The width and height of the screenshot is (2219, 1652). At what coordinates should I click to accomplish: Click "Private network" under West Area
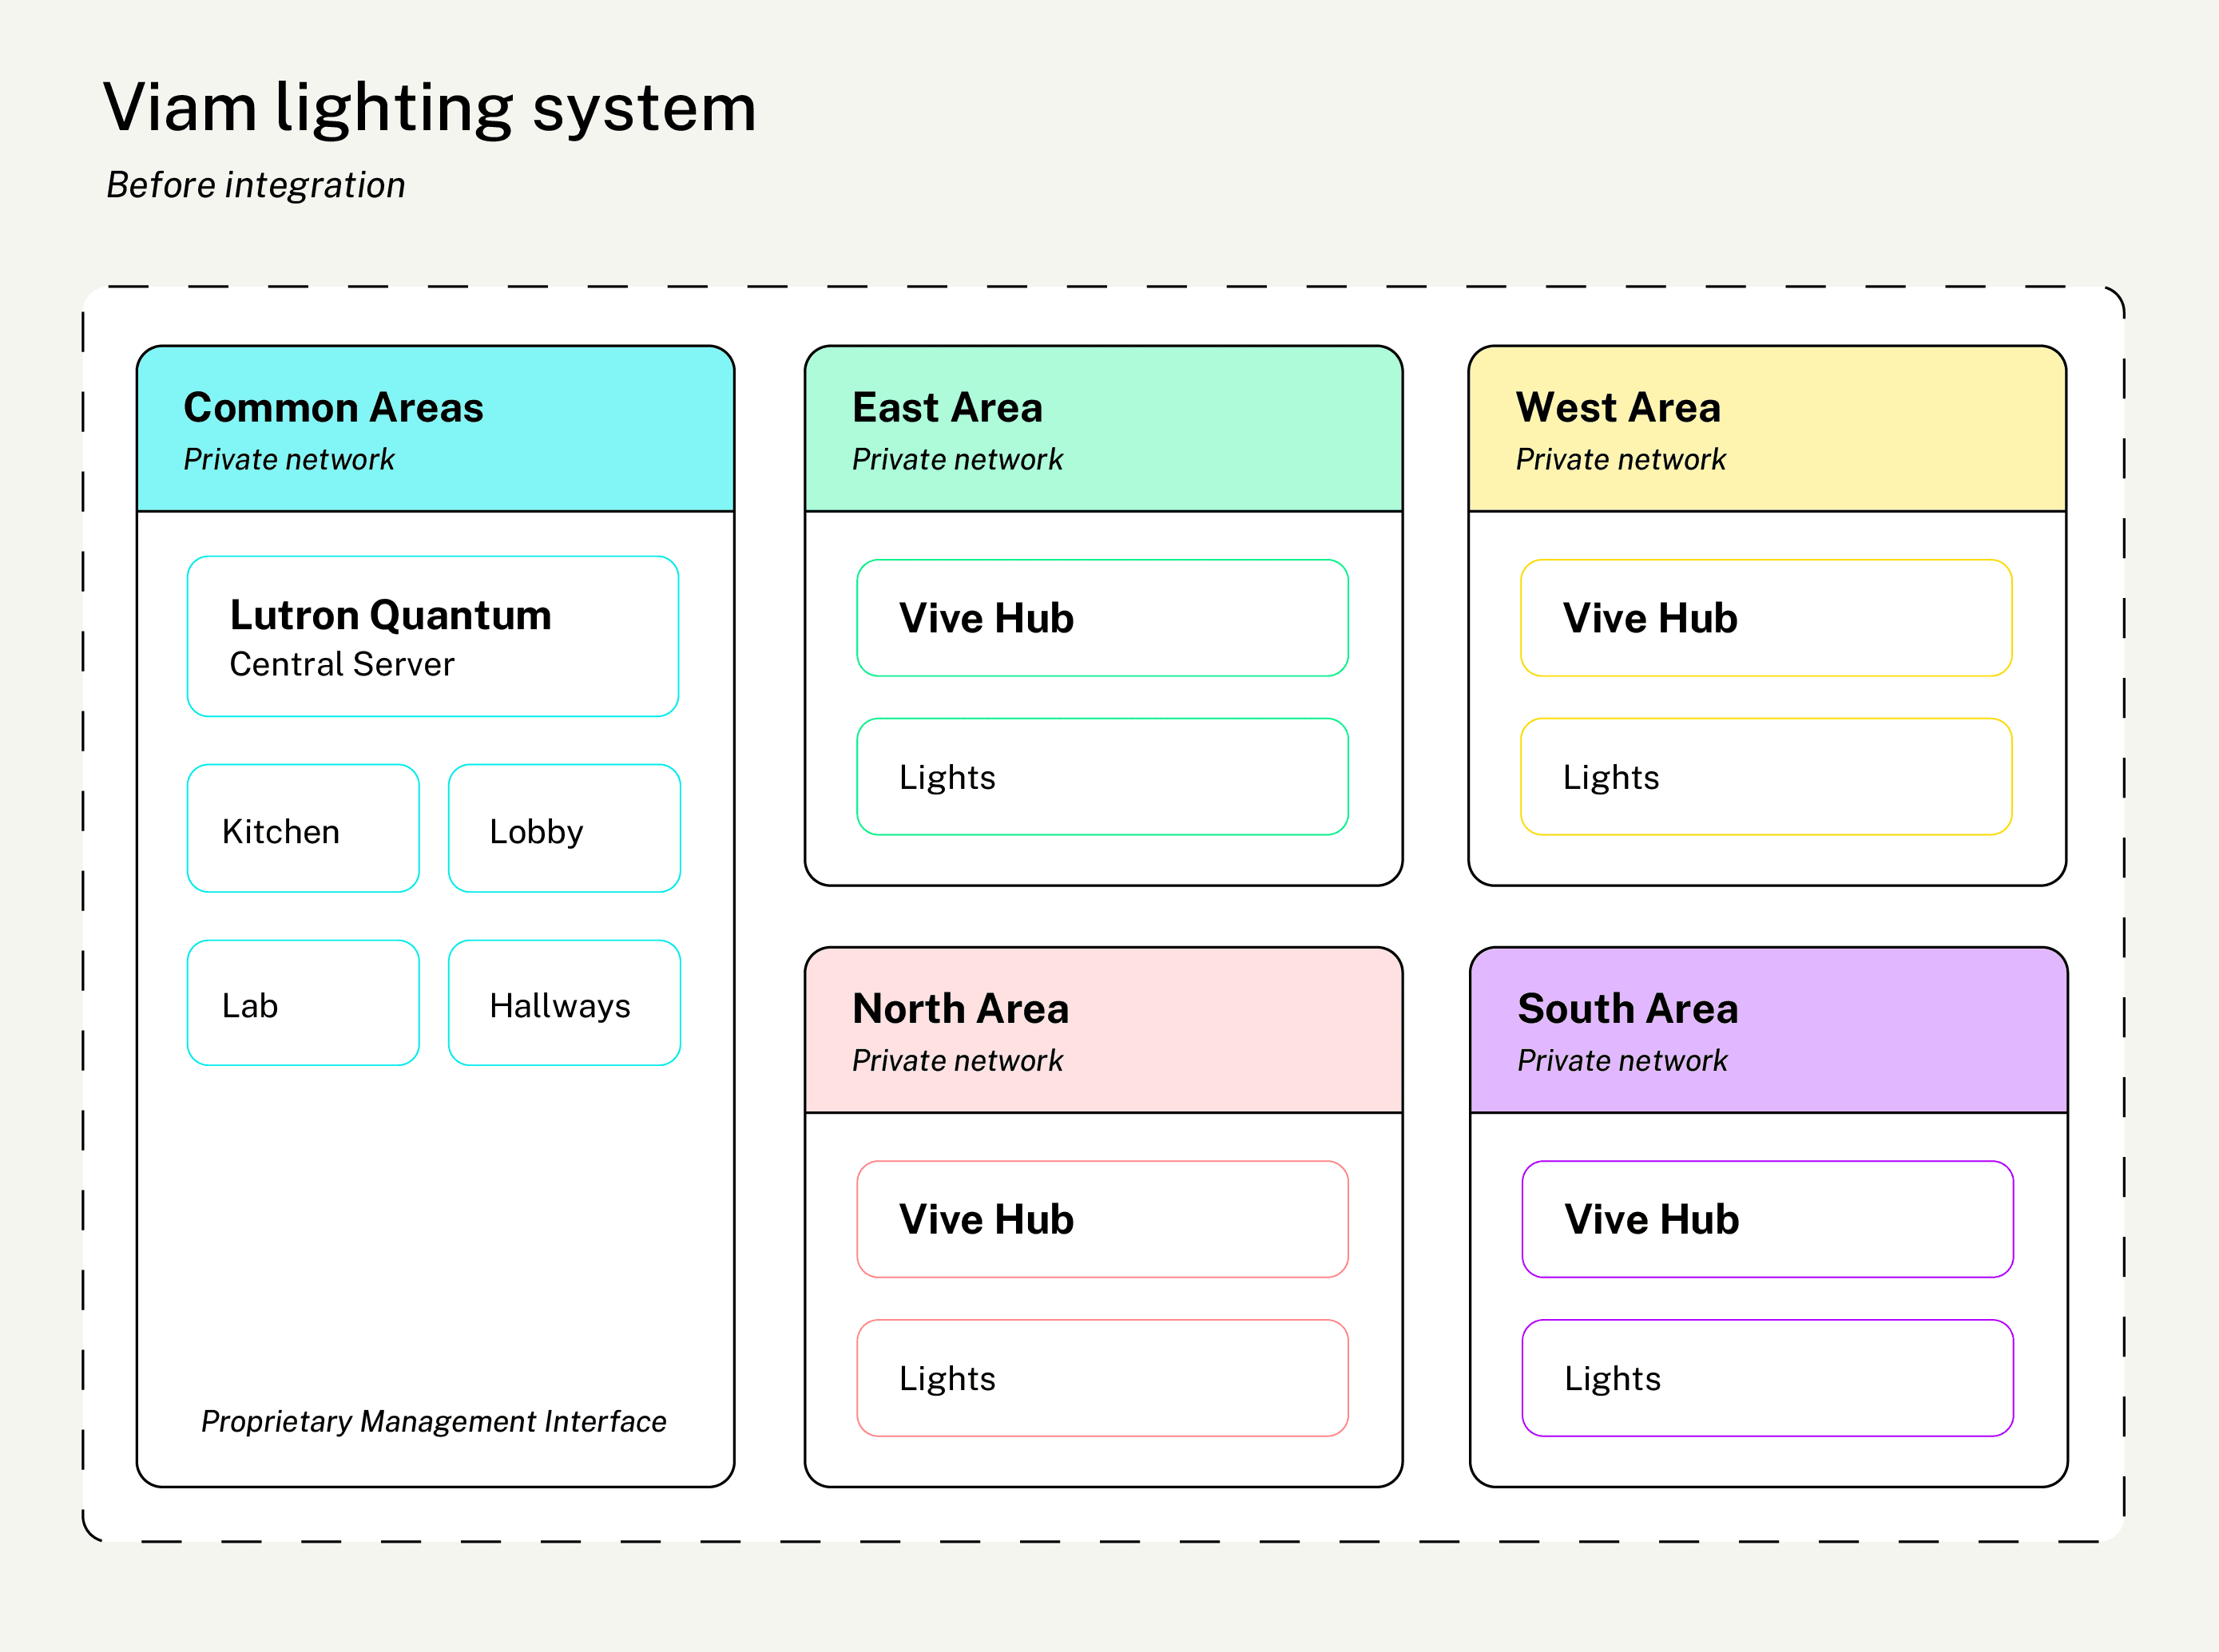pyautogui.click(x=1621, y=459)
